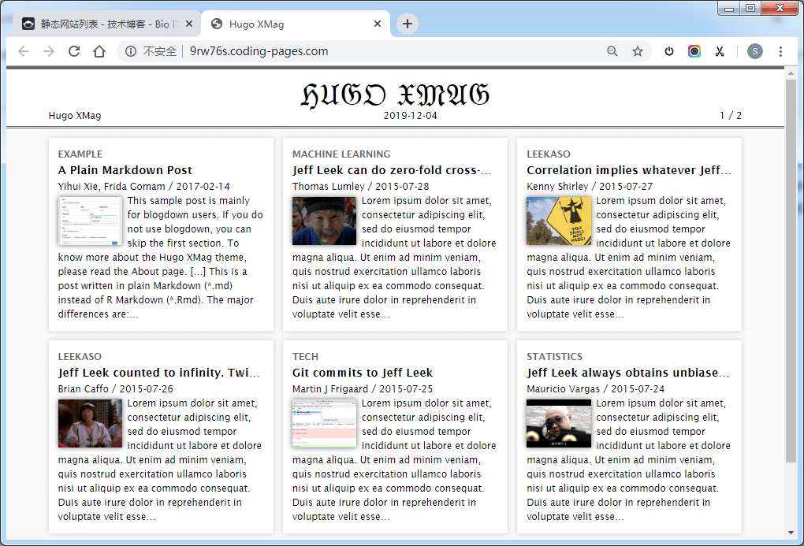Open LEEKASO category above Correlation post
804x546 pixels.
coord(548,154)
